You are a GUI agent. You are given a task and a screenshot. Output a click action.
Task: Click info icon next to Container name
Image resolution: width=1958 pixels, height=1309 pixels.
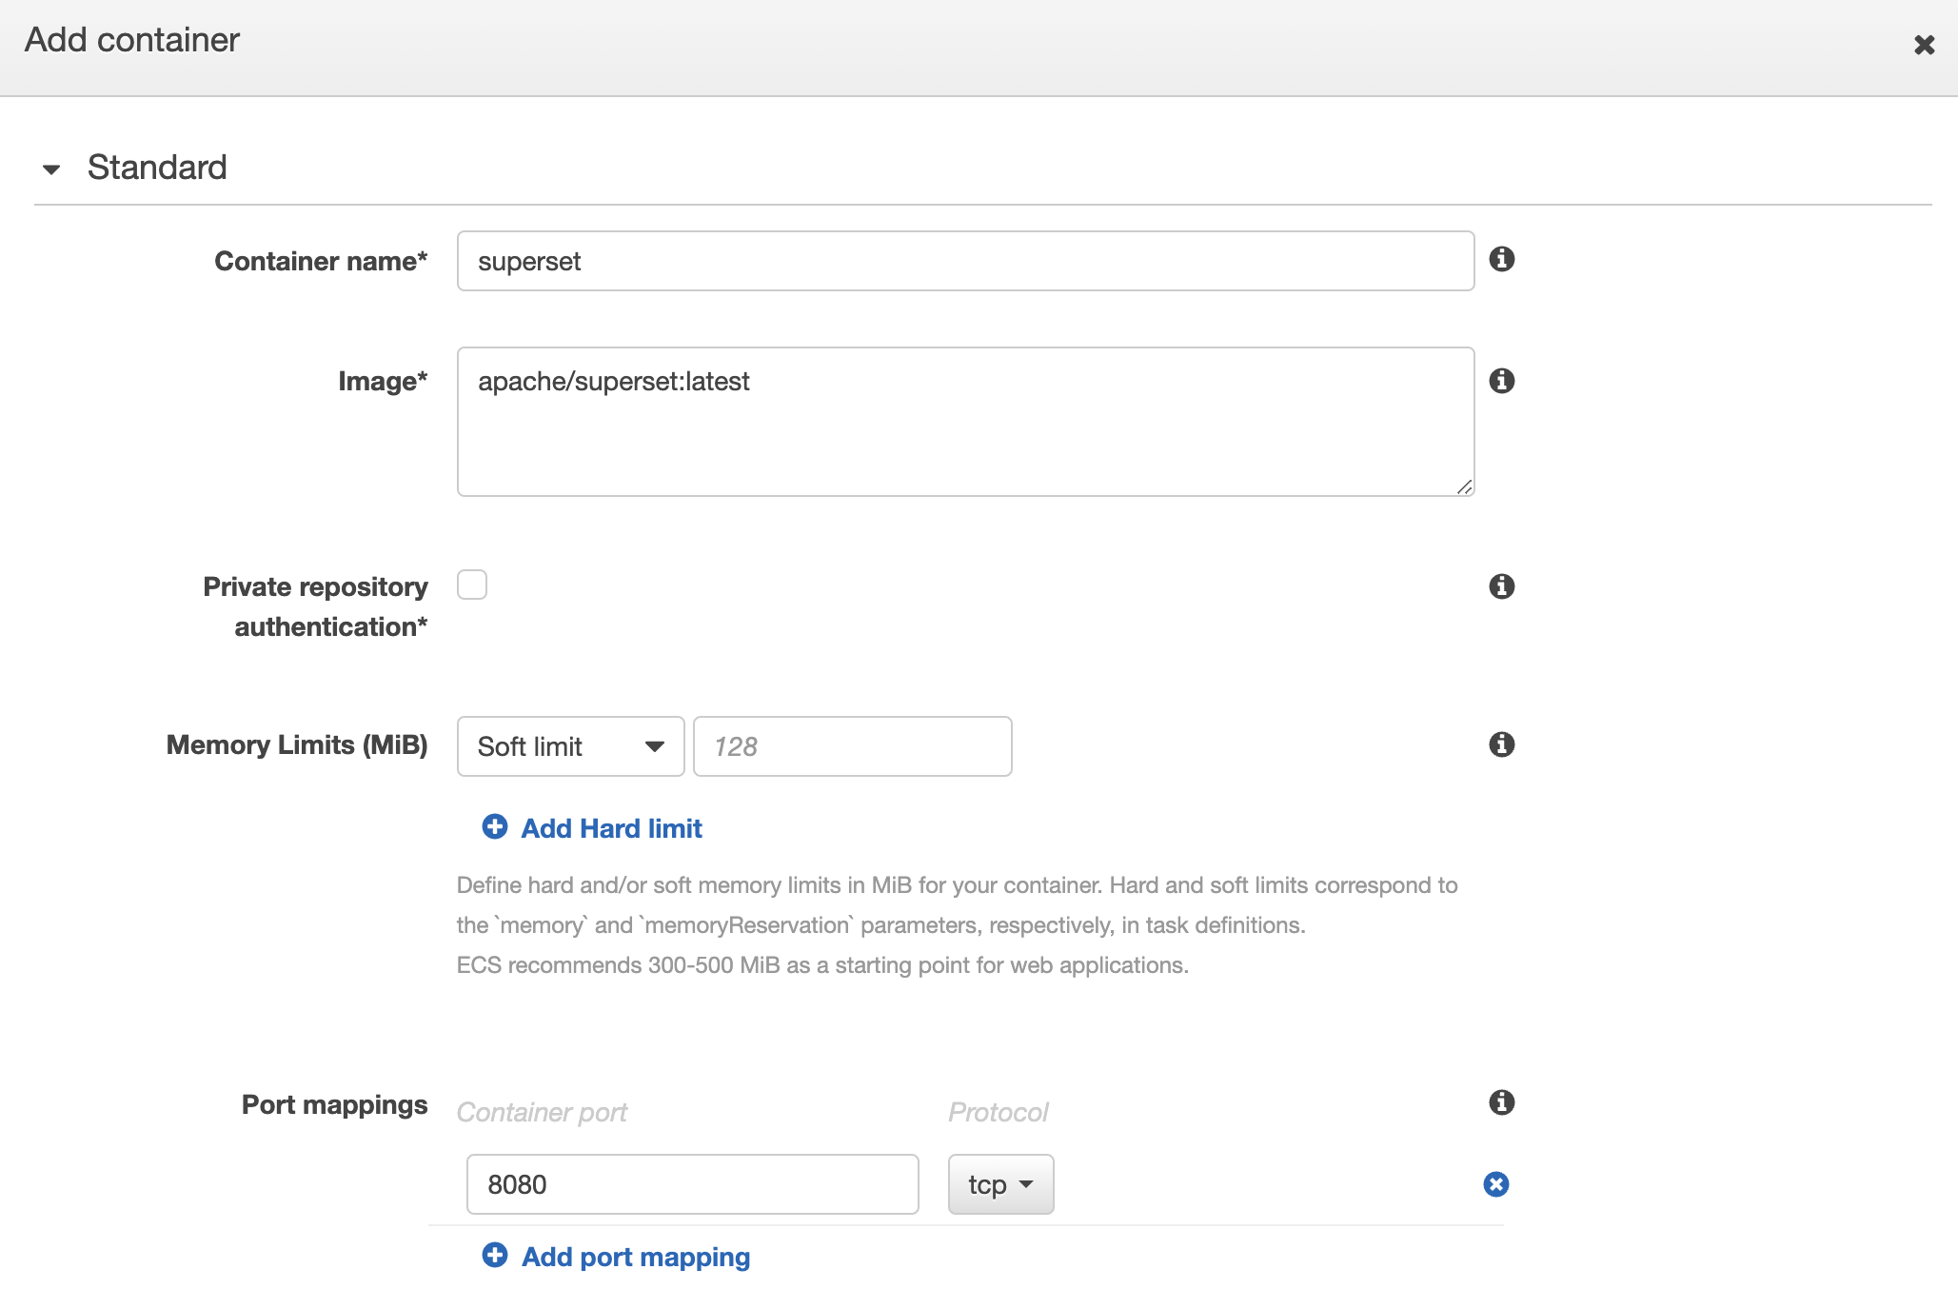point(1501,259)
